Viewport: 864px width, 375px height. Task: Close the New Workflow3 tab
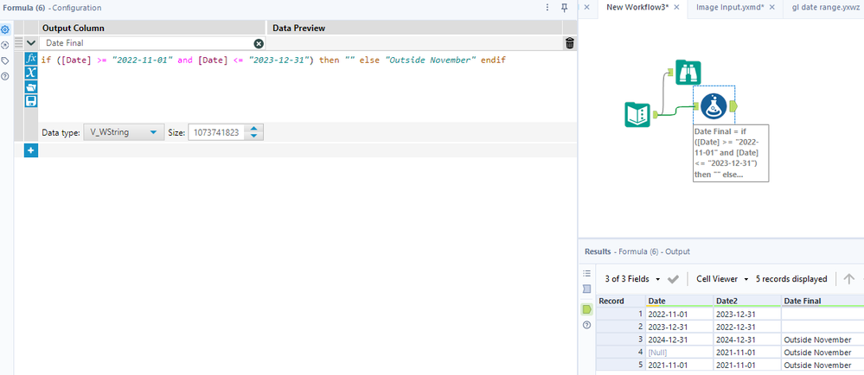[x=676, y=7]
